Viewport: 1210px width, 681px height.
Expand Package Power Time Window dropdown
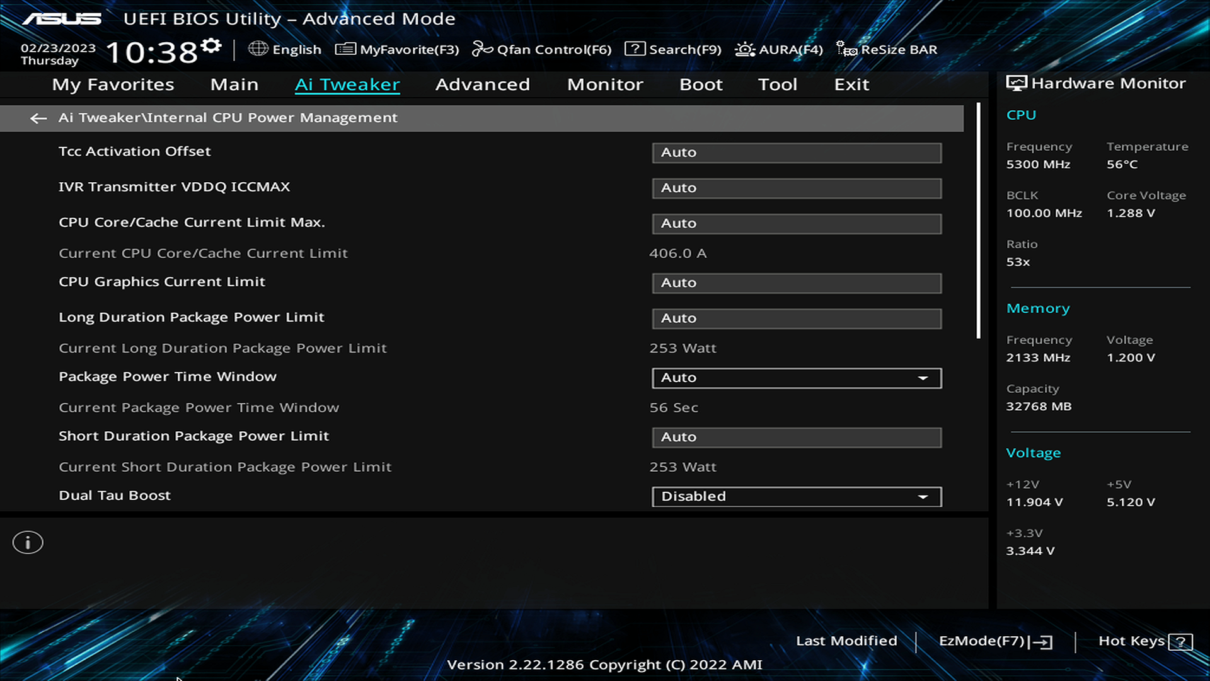[797, 378]
